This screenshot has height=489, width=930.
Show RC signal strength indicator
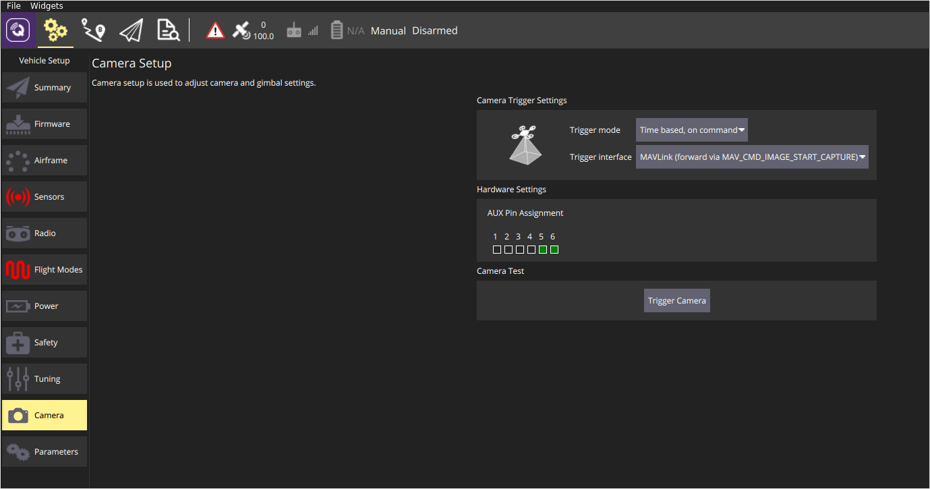pos(302,30)
